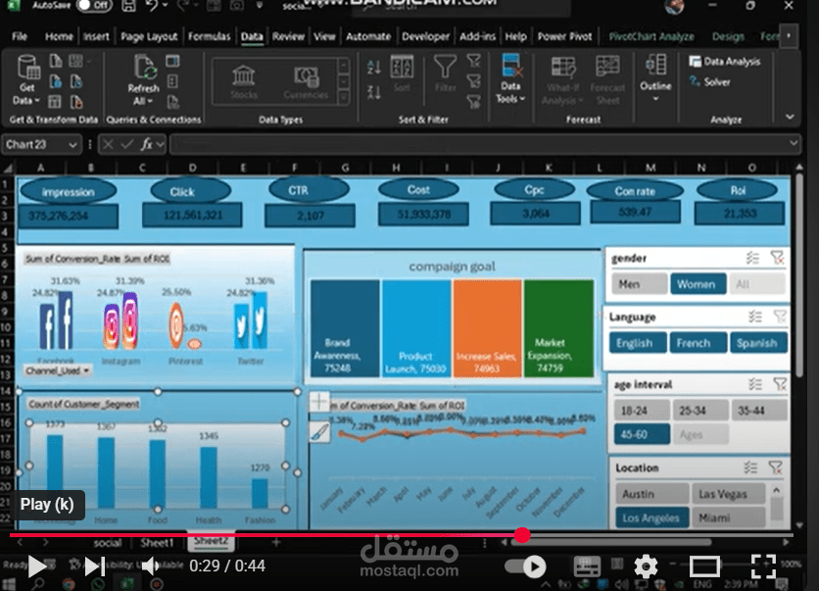Image resolution: width=819 pixels, height=591 pixels.
Task: Add a new sheet
Action: pos(276,543)
